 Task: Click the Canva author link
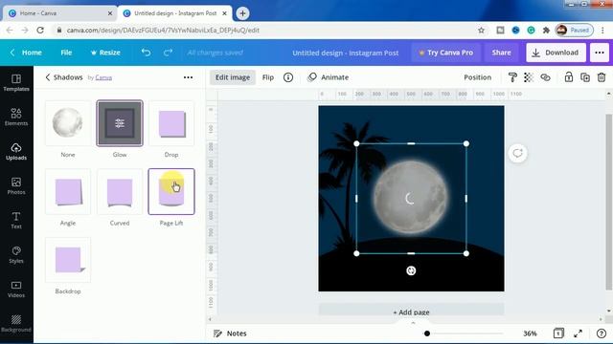click(103, 77)
